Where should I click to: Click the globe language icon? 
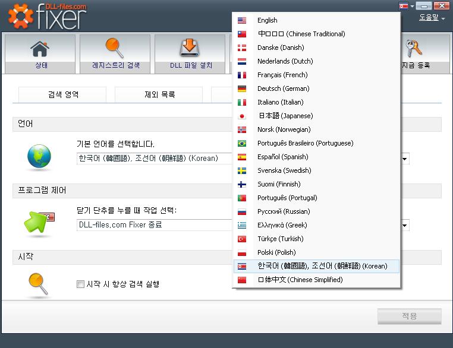coord(39,156)
